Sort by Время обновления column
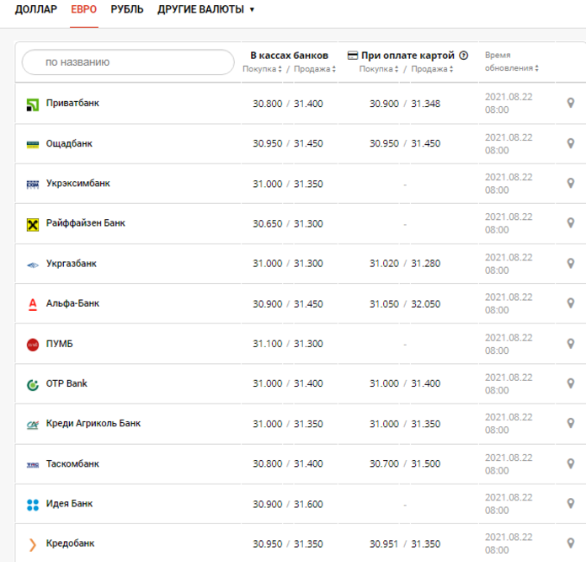Image resolution: width=586 pixels, height=562 pixels. point(512,62)
